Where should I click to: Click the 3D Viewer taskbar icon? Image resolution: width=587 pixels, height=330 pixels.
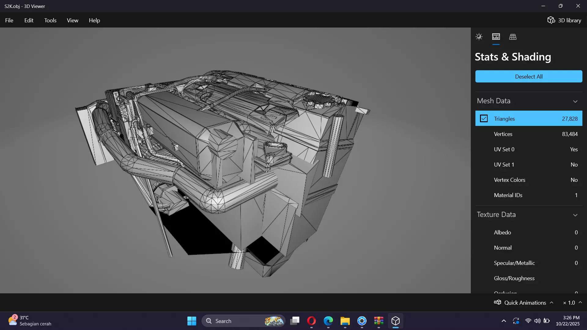click(396, 321)
